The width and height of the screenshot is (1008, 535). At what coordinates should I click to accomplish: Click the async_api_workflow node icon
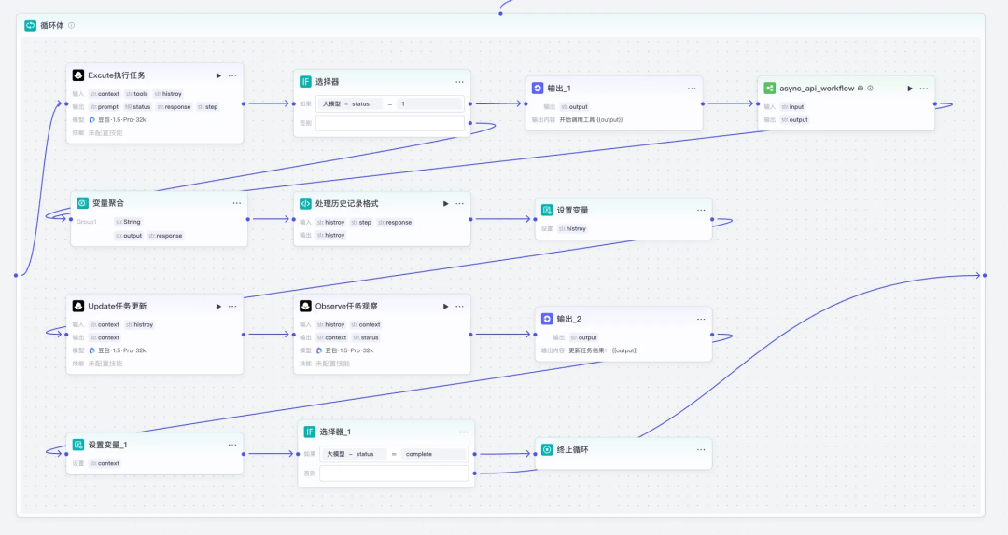769,88
